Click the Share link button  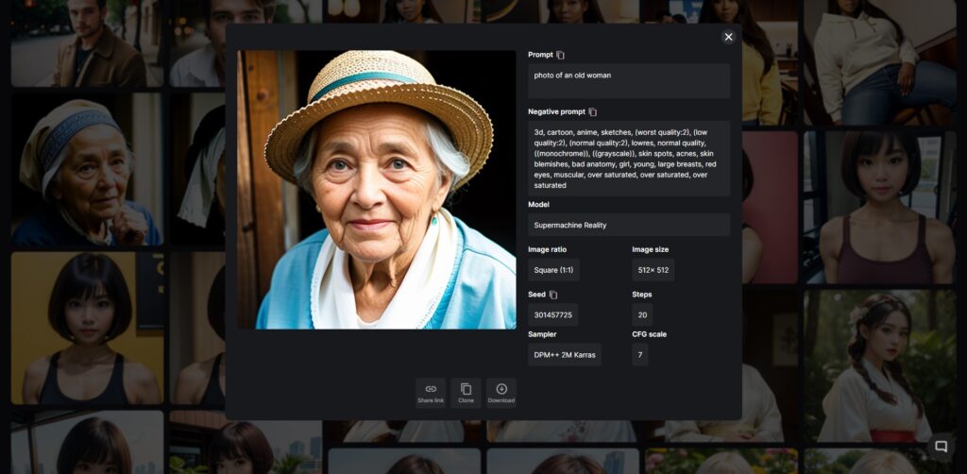(431, 393)
